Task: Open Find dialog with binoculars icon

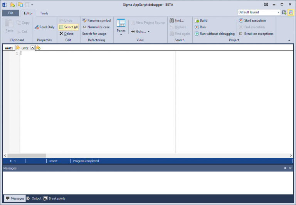Action: (x=172, y=20)
